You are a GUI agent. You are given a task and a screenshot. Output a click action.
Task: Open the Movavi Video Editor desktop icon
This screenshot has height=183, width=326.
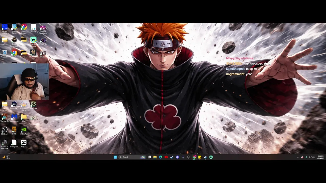tap(5, 29)
